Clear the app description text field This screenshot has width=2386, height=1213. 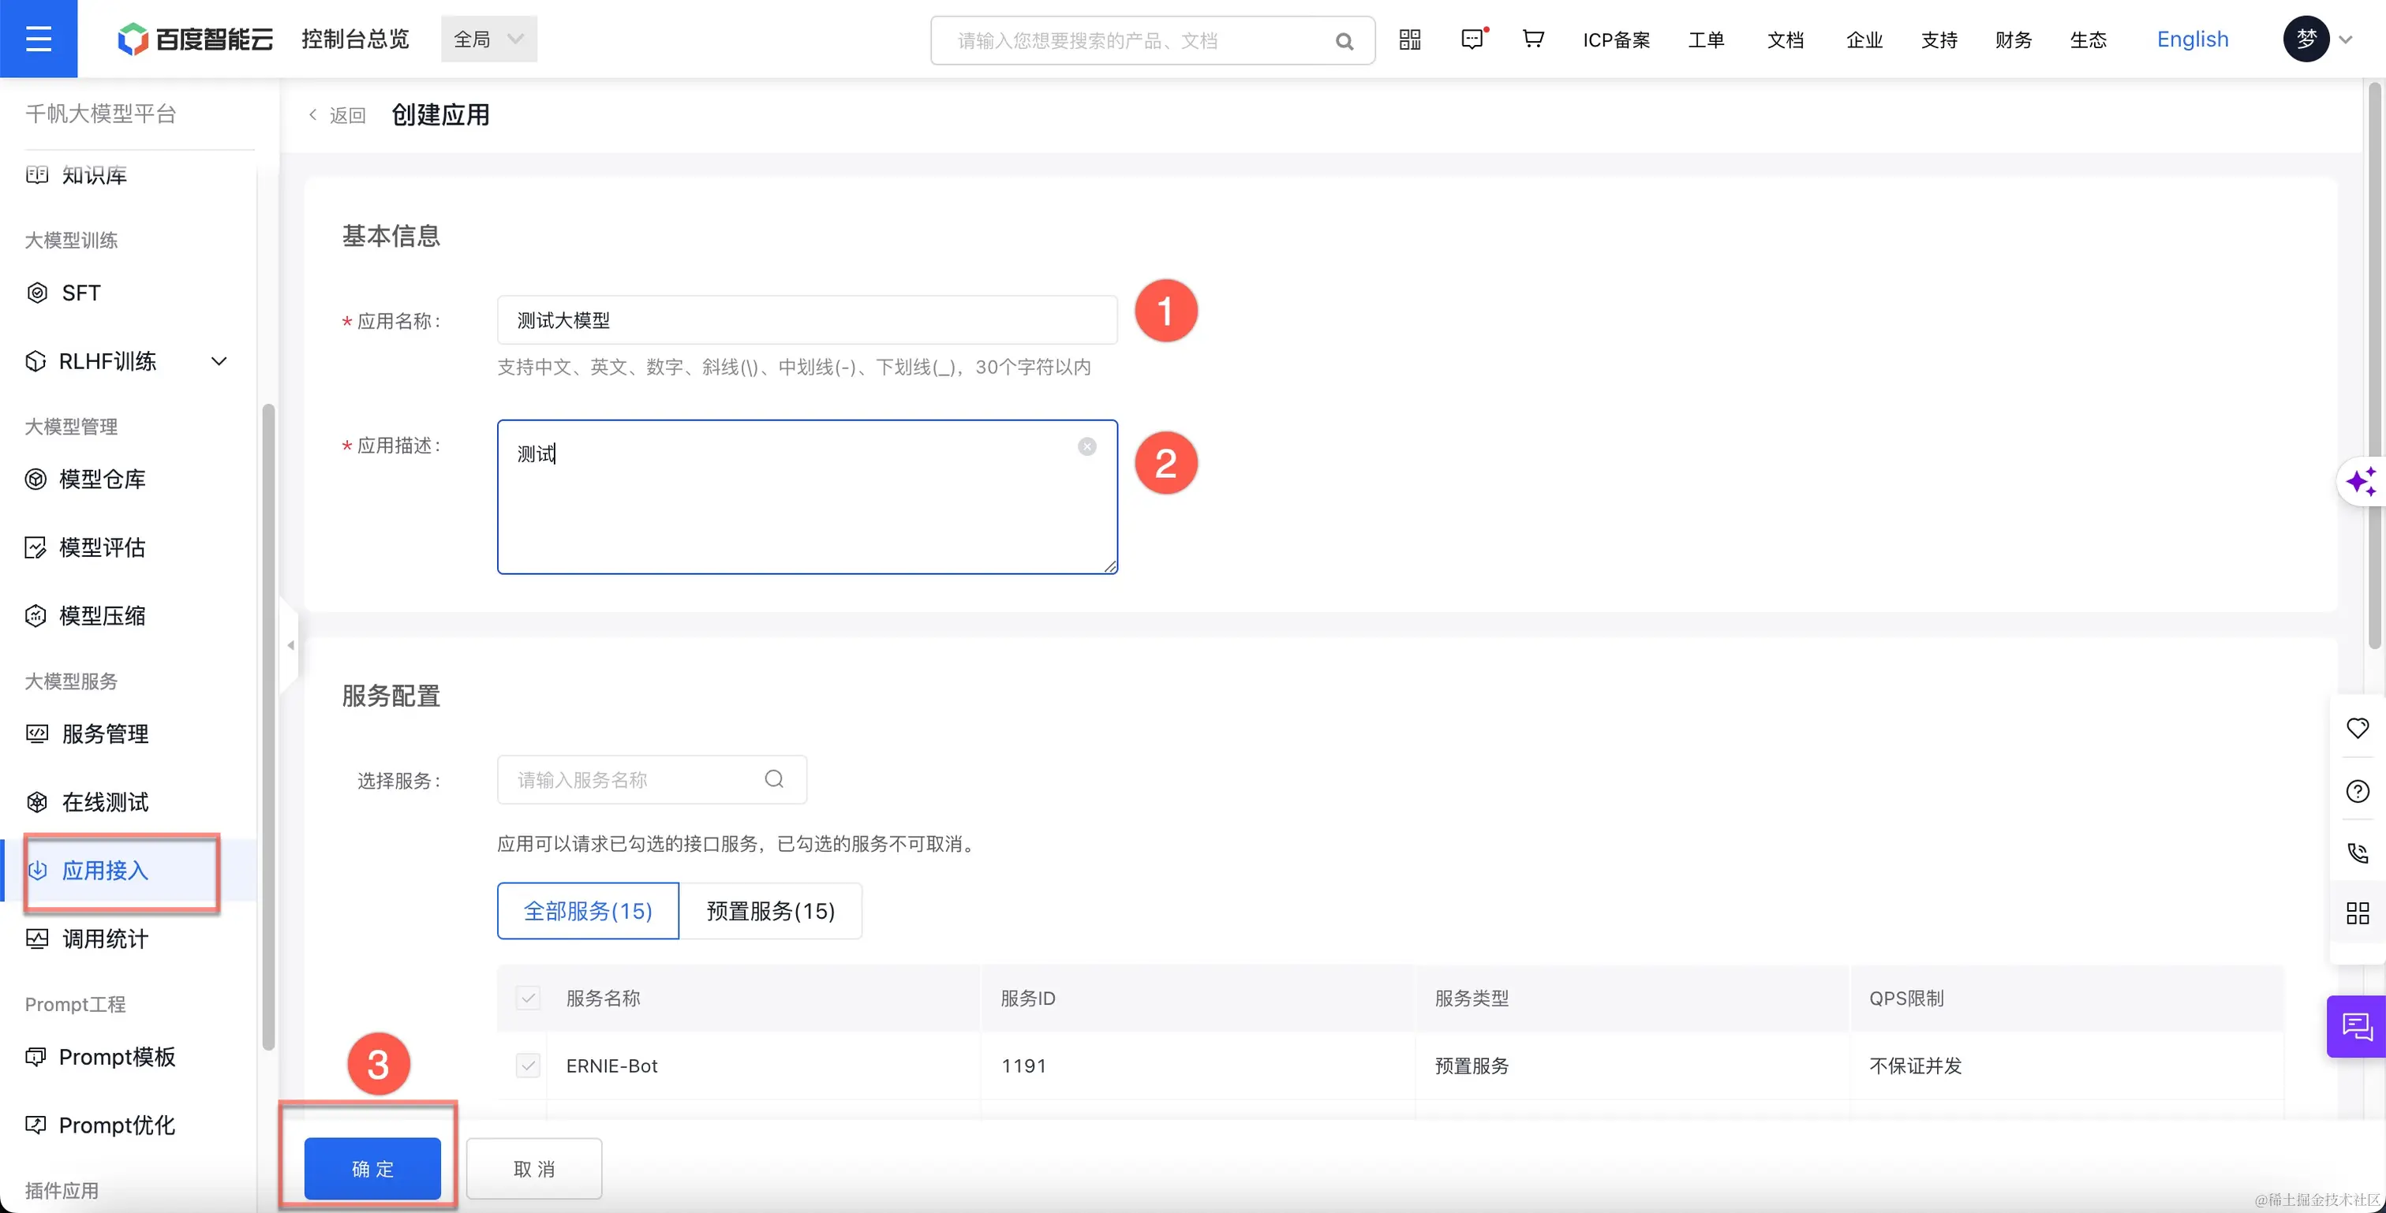coord(1086,446)
